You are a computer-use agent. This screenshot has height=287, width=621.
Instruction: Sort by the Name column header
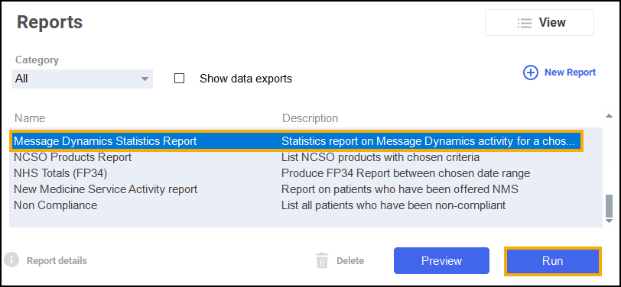tap(30, 118)
